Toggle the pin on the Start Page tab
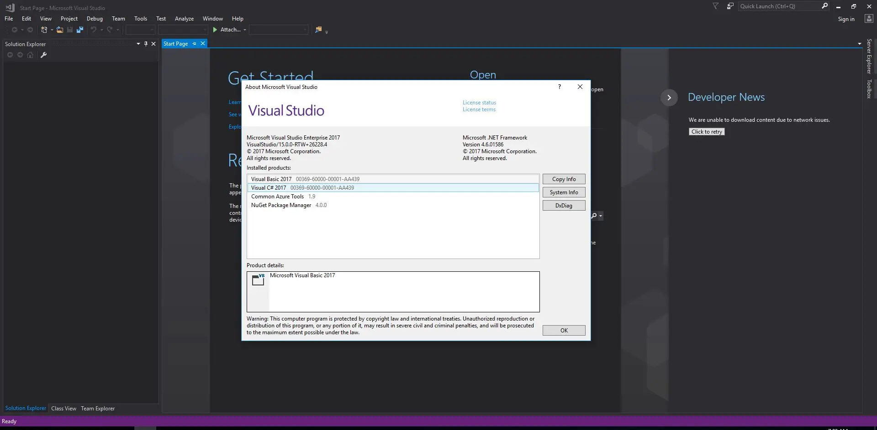 coord(195,44)
